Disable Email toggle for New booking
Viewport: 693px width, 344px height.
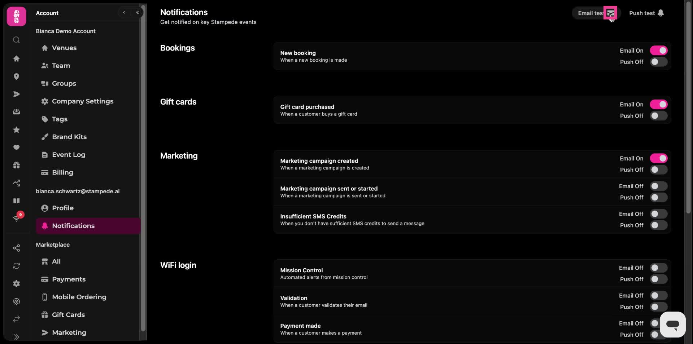click(659, 50)
